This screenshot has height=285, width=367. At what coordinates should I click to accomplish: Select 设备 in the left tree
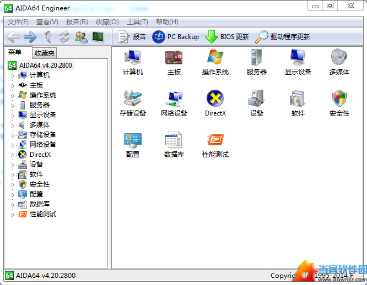(36, 165)
